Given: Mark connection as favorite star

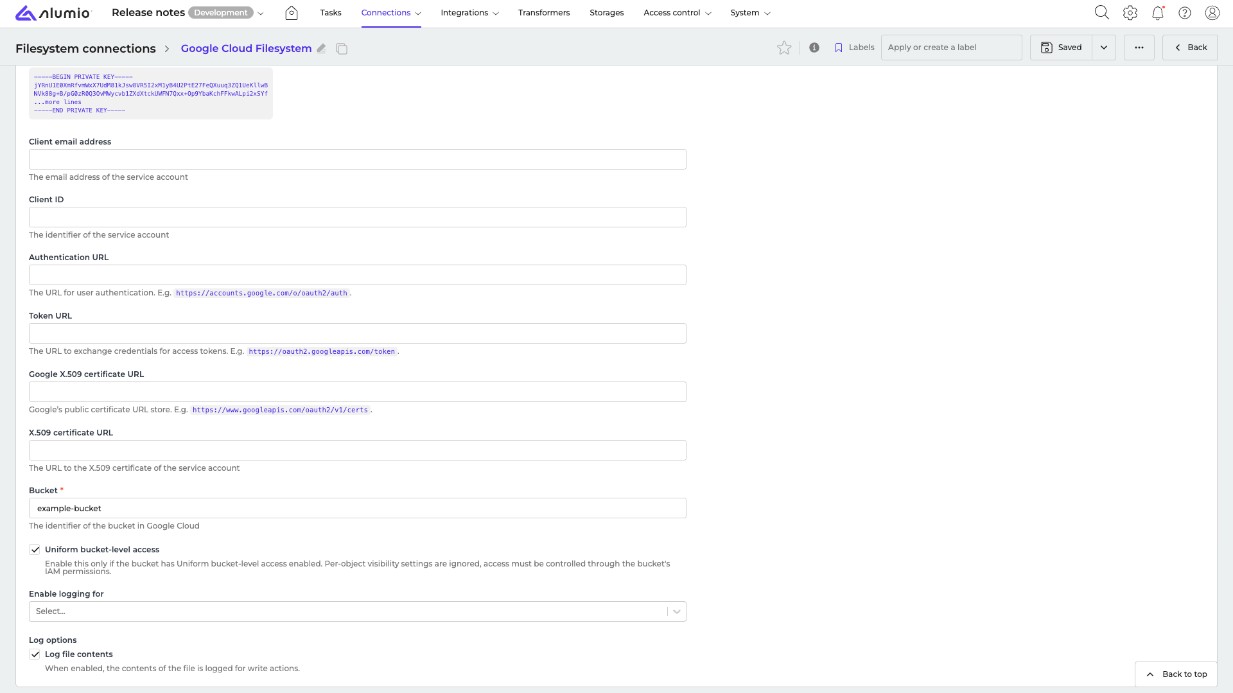Looking at the screenshot, I should (784, 48).
